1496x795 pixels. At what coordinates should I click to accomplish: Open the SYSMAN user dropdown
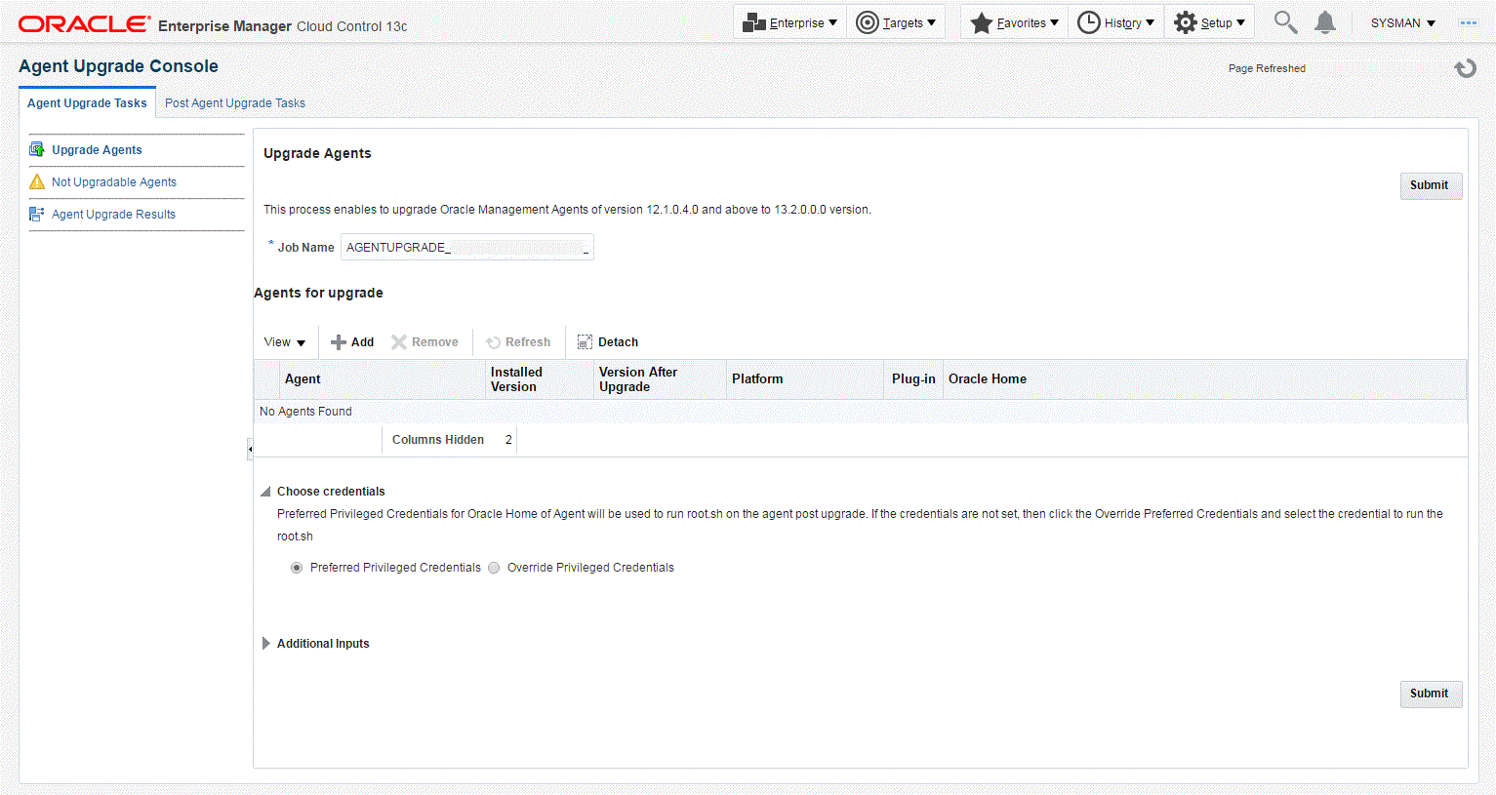(1402, 22)
